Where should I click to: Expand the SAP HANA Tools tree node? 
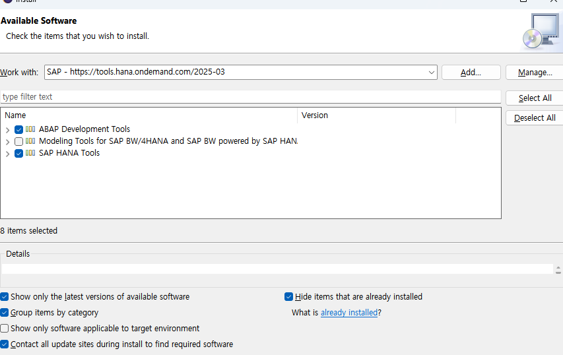click(x=7, y=154)
